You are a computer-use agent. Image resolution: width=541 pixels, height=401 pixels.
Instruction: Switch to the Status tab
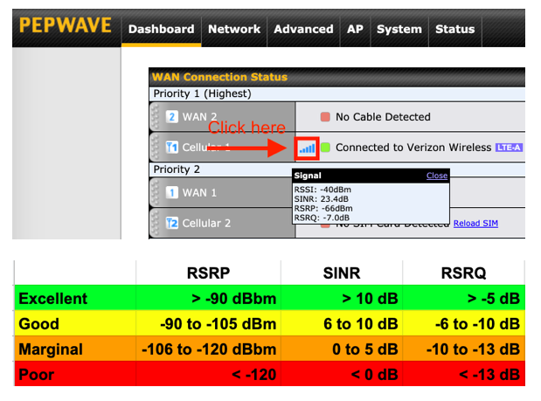point(454,29)
